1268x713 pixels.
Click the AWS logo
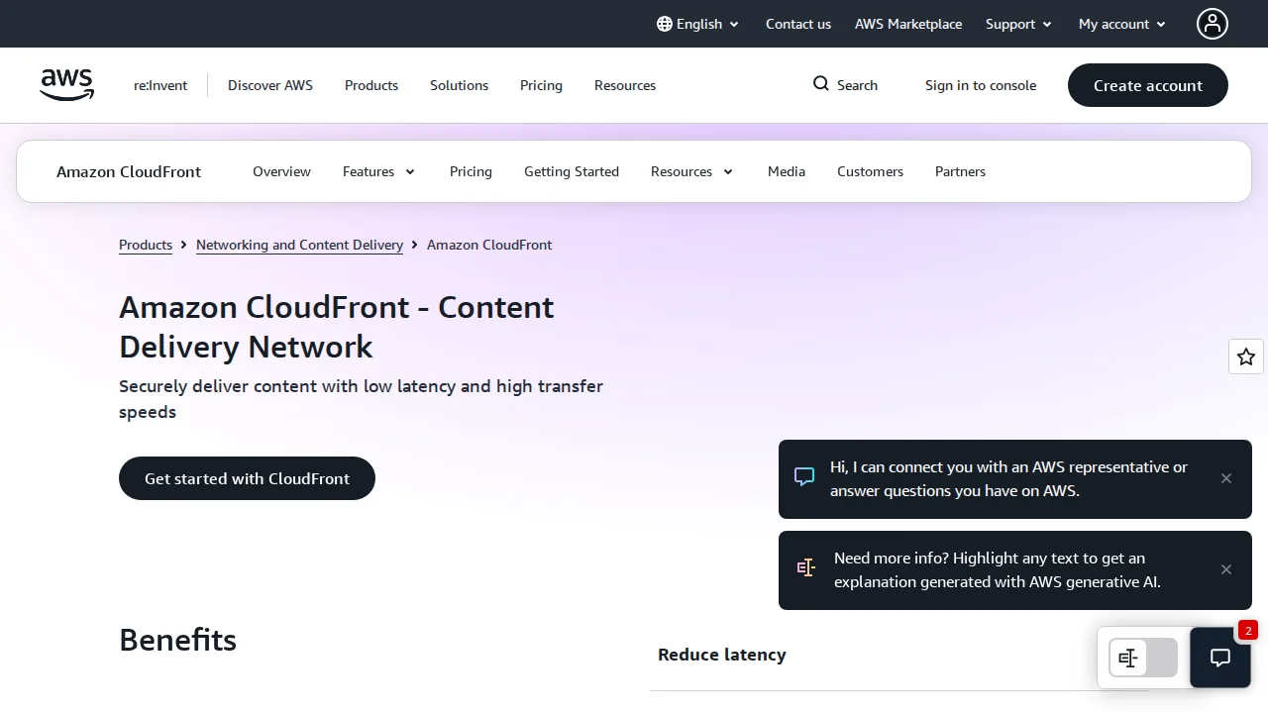[x=67, y=85]
